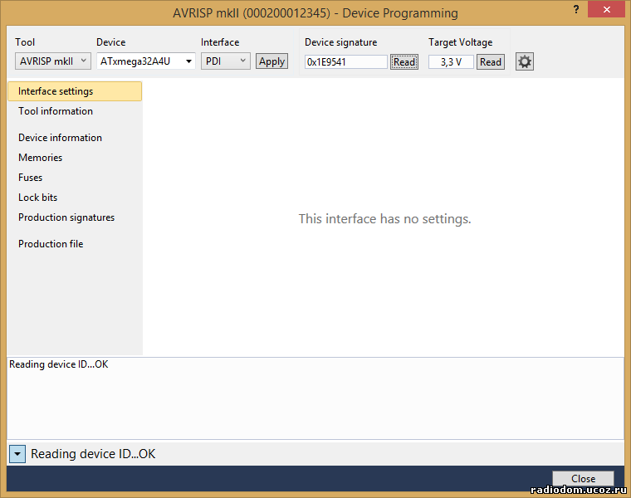Close the Device Programming window
Image resolution: width=631 pixels, height=498 pixels.
coord(606,9)
